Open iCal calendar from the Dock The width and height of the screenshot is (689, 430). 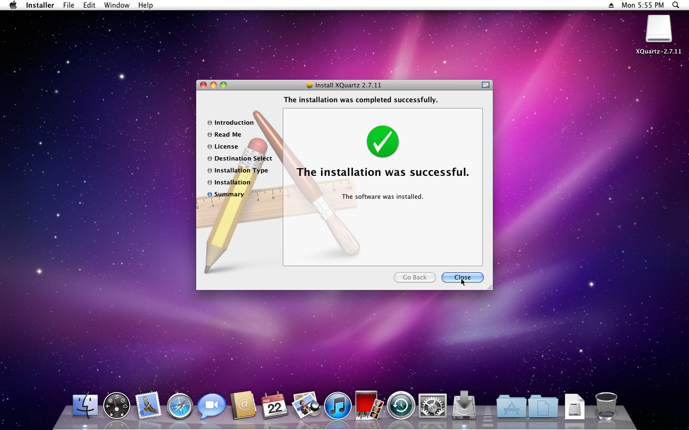pyautogui.click(x=275, y=406)
